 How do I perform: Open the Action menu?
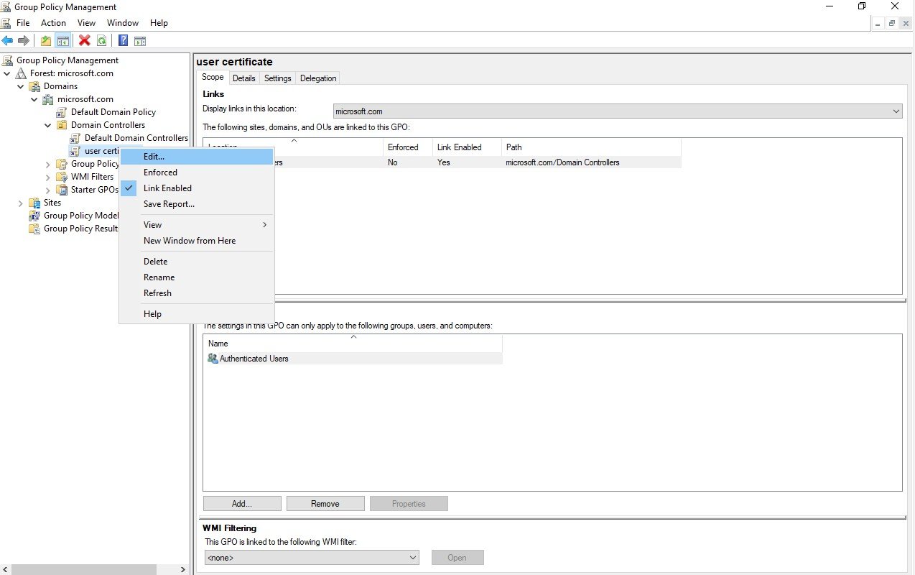[x=54, y=23]
